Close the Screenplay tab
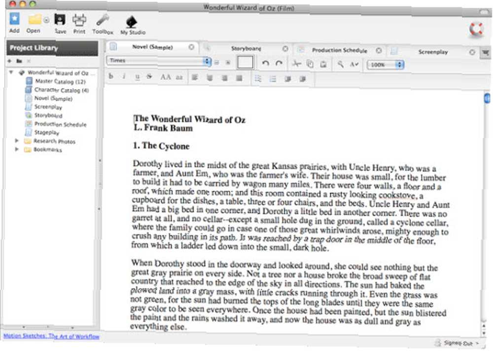493x351 pixels. pos(472,52)
